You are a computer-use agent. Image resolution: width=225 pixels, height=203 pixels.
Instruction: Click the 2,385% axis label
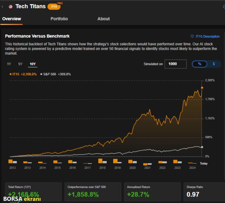click(x=210, y=80)
